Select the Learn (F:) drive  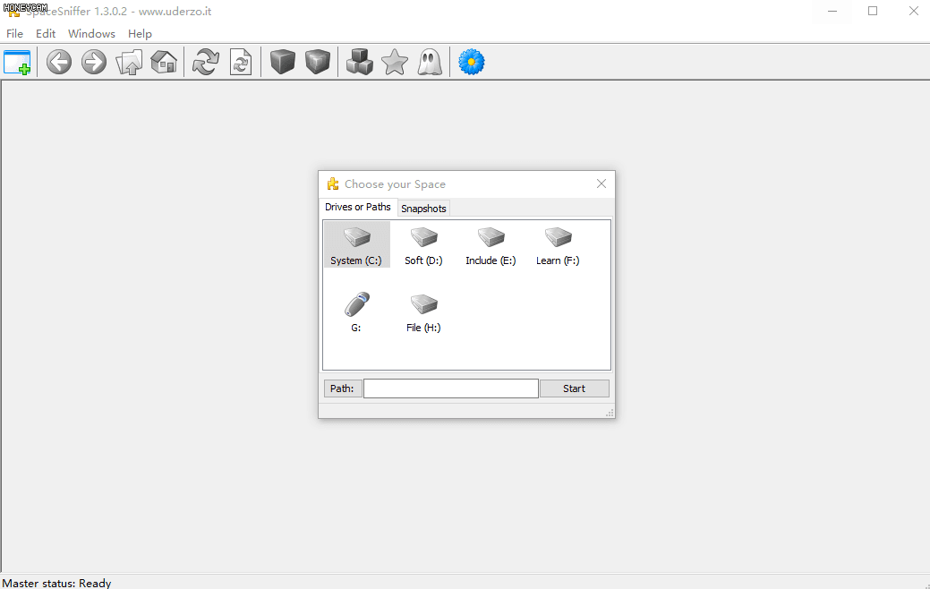[558, 245]
